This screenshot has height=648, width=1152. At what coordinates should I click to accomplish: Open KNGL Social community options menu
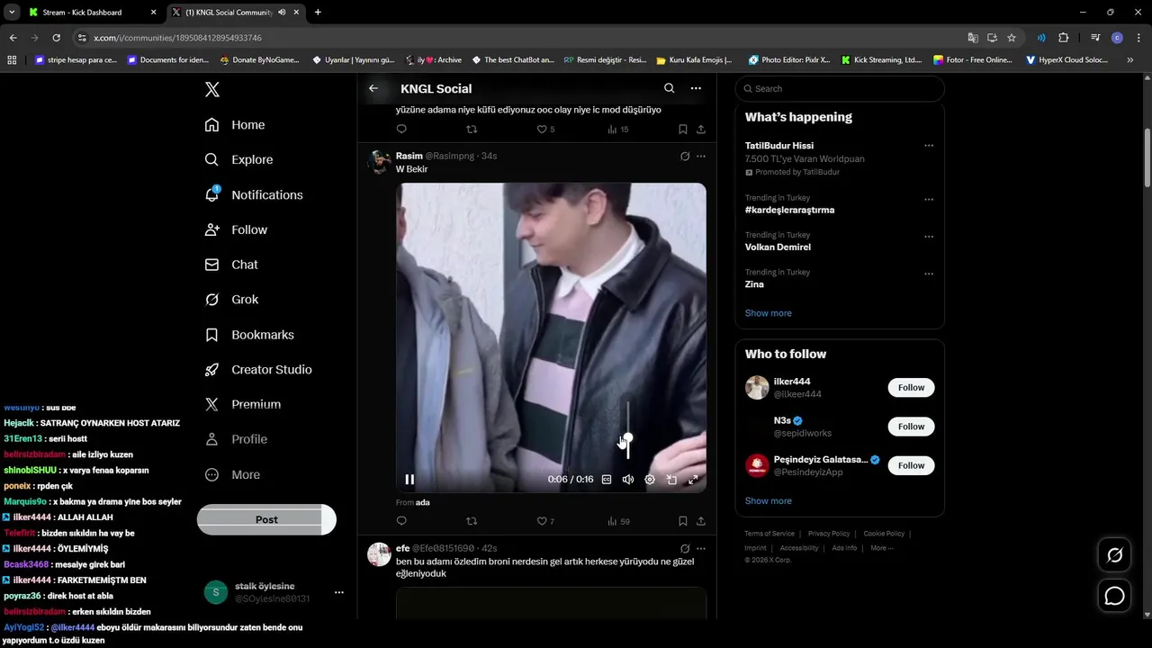click(x=696, y=88)
